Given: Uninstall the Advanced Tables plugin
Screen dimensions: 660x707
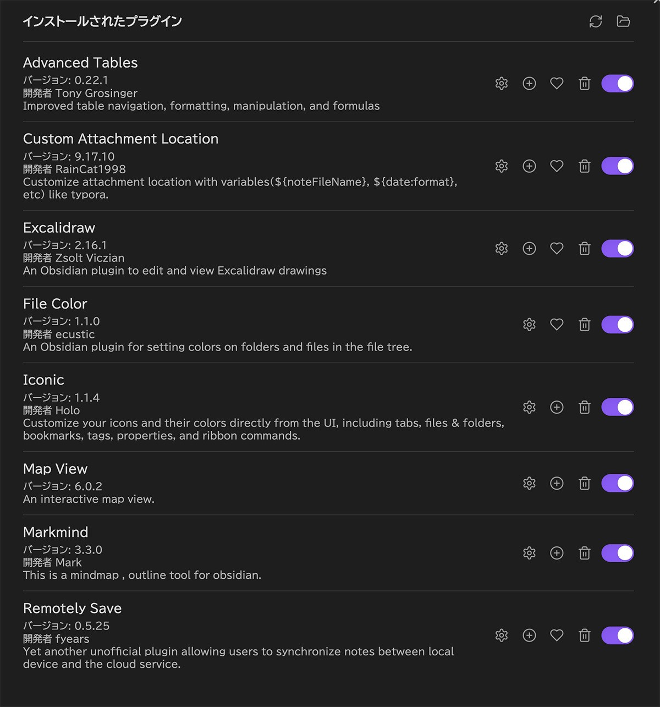Looking at the screenshot, I should pyautogui.click(x=585, y=84).
